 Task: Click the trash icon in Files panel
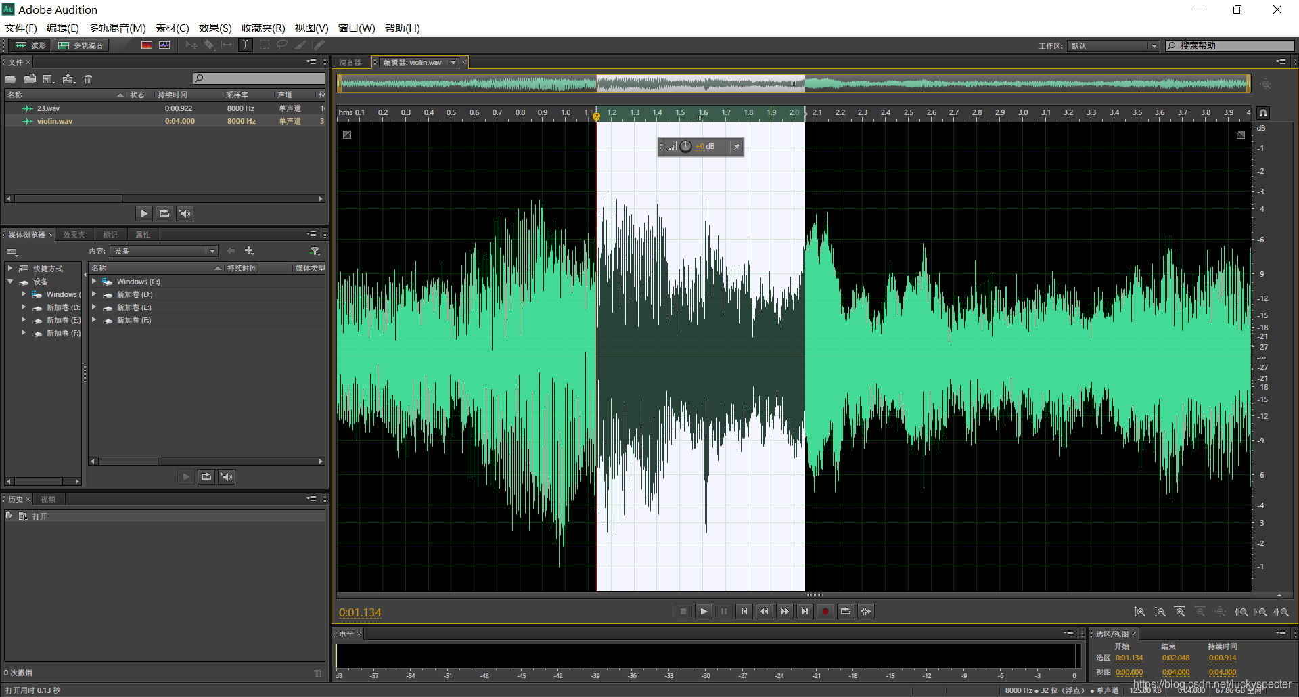(x=88, y=79)
